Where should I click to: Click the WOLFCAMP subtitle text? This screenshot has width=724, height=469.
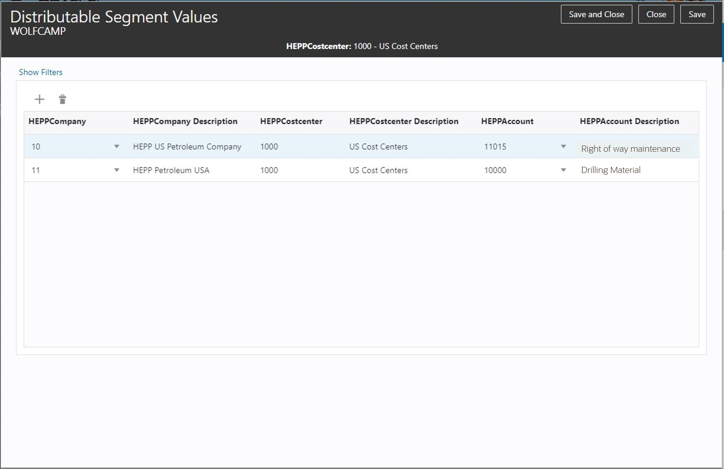click(38, 31)
